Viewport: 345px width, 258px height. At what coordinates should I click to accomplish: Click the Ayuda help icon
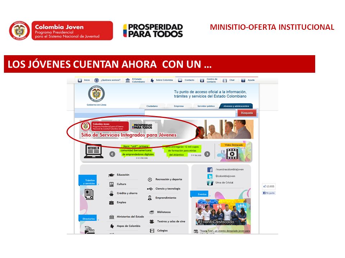click(x=243, y=80)
